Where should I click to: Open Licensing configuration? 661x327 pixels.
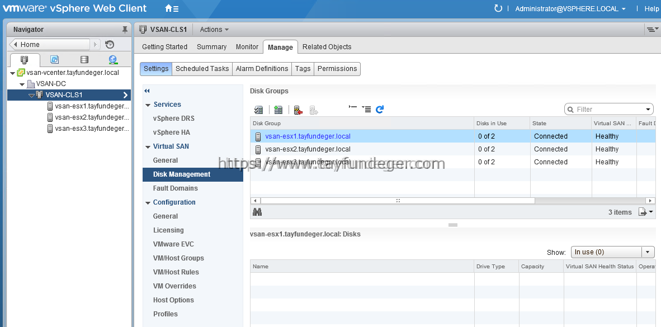[168, 230]
